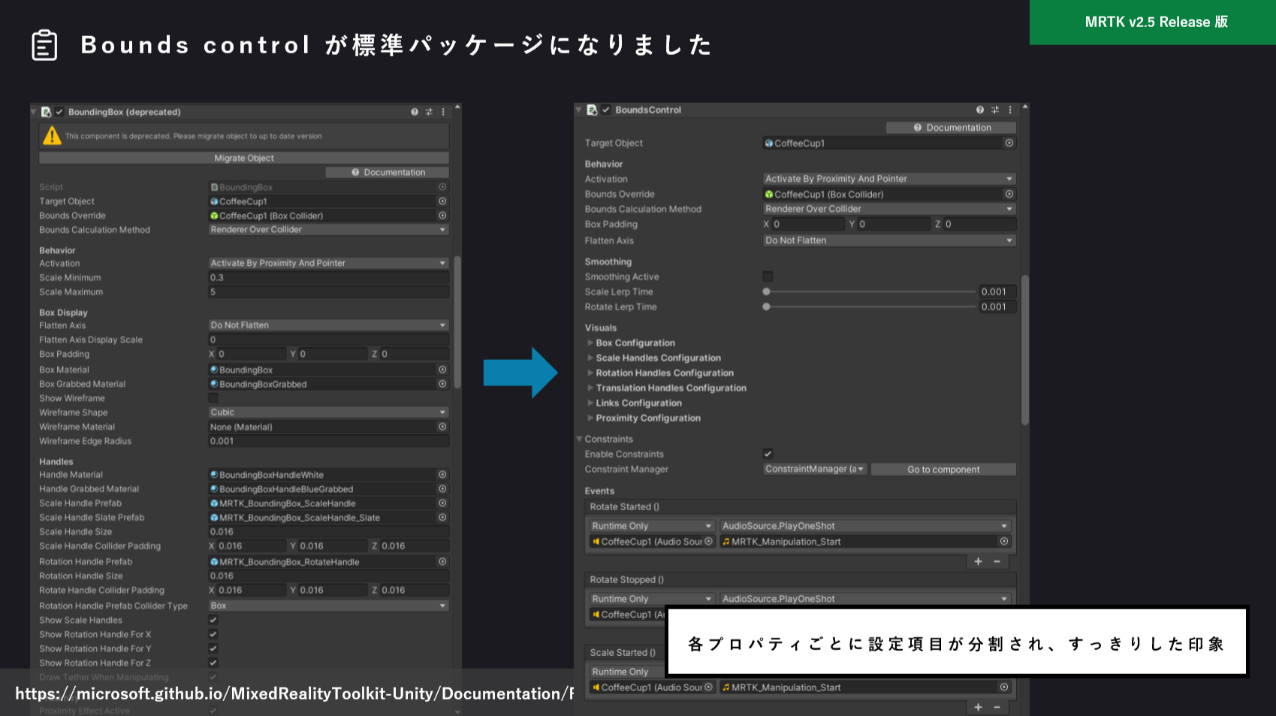
Task: Open BoundingBox Bounds Calculation Method dropdown
Action: coord(329,230)
